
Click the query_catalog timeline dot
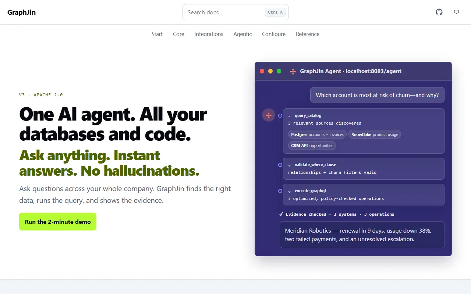pyautogui.click(x=280, y=116)
